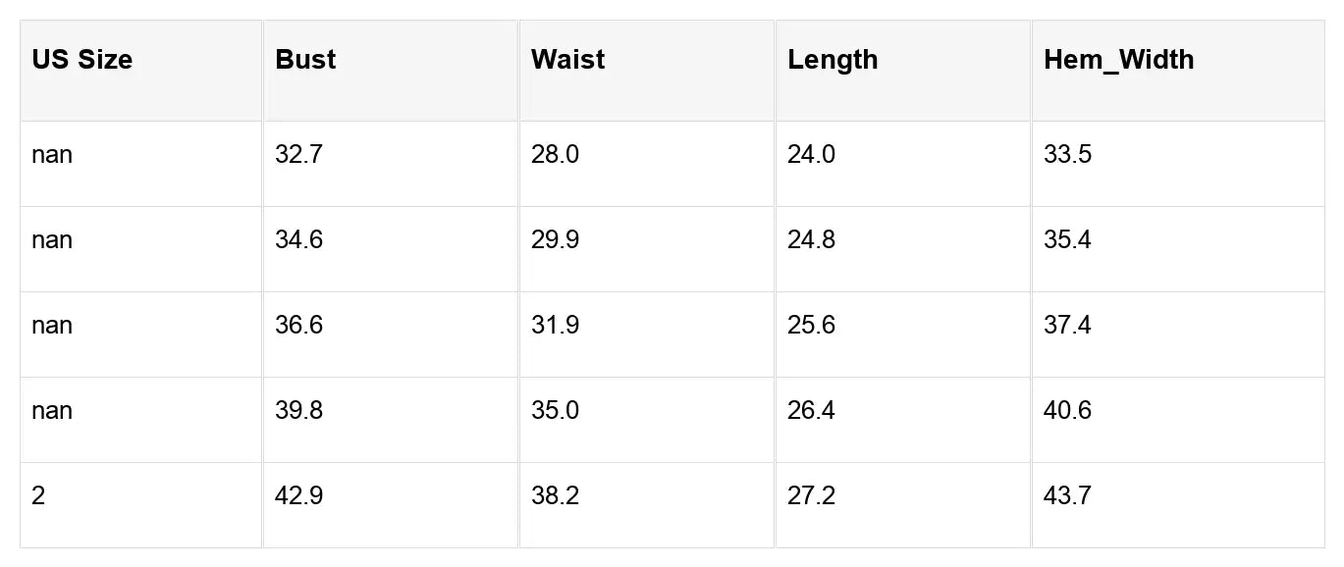Click the US Size column header
Image resolution: width=1344 pixels, height=567 pixels.
pyautogui.click(x=82, y=60)
